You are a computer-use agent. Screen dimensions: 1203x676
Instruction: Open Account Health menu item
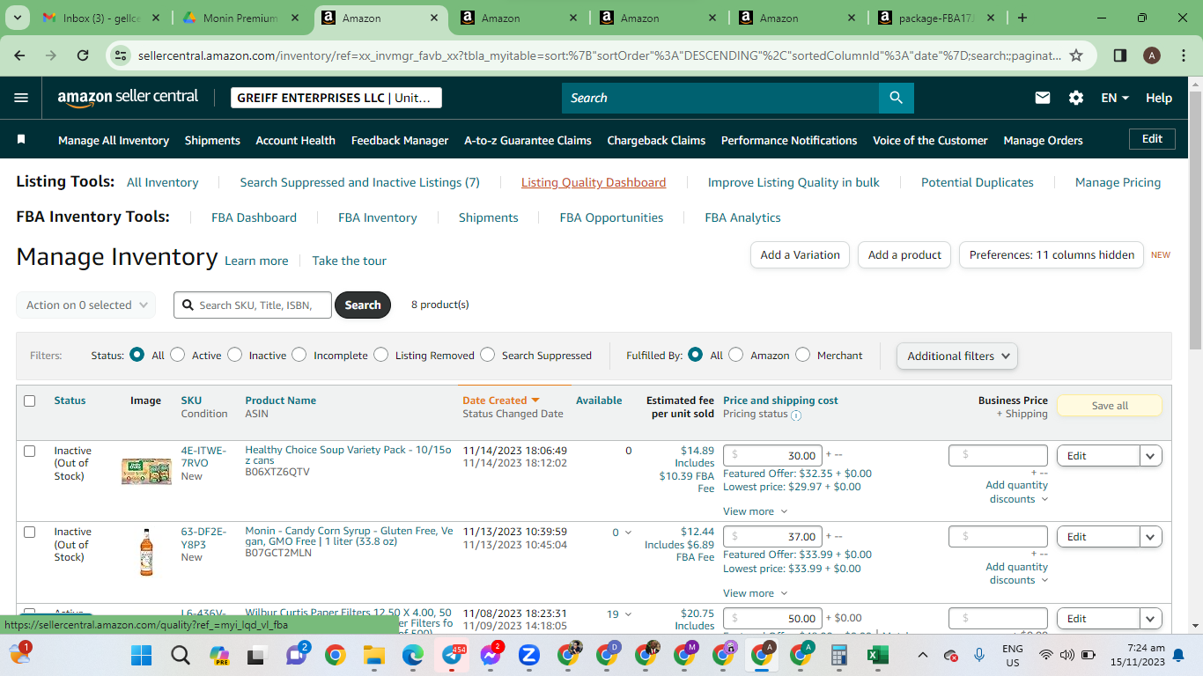pos(295,140)
